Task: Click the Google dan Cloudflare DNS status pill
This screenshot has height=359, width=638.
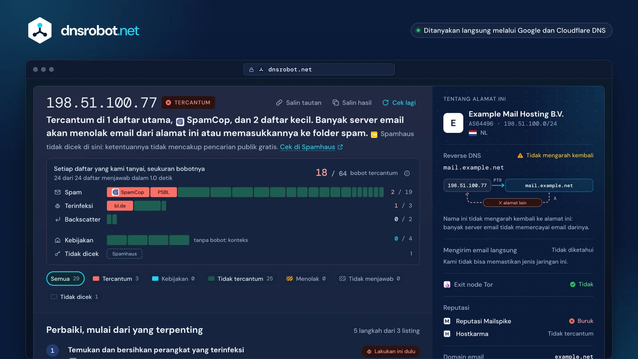Action: tap(511, 30)
